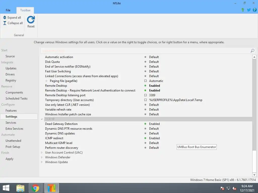Expand the Windows Update arrow
The height and width of the screenshot is (193, 258).
[x=42, y=162]
